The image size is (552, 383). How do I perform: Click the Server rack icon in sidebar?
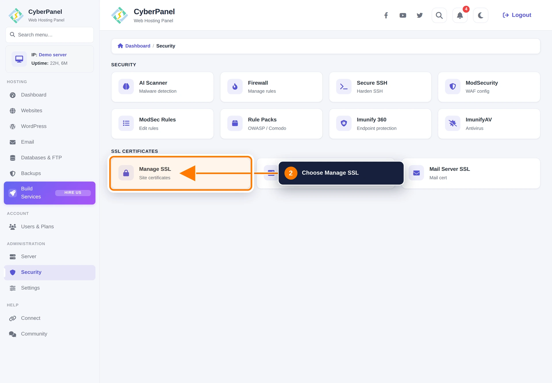coord(13,257)
